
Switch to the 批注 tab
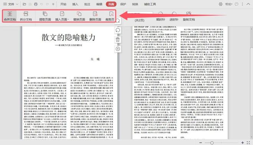pos(87,4)
